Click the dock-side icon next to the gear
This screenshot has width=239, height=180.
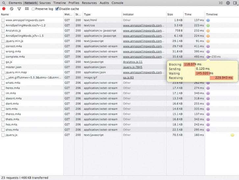pos(235,3)
